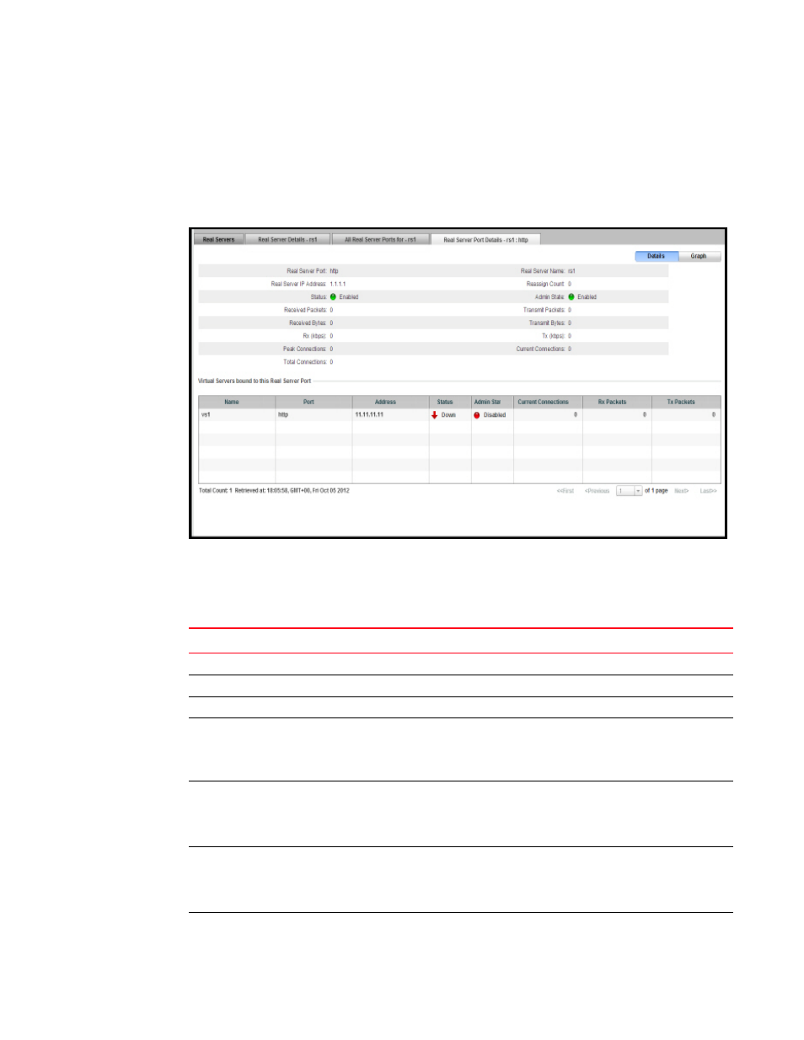Go to the Next> page link
804x1040 pixels.
682,491
